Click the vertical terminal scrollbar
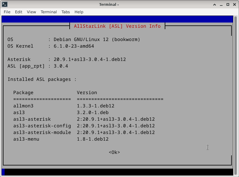Image resolution: width=239 pixels, height=177 pixels. pyautogui.click(x=236, y=96)
